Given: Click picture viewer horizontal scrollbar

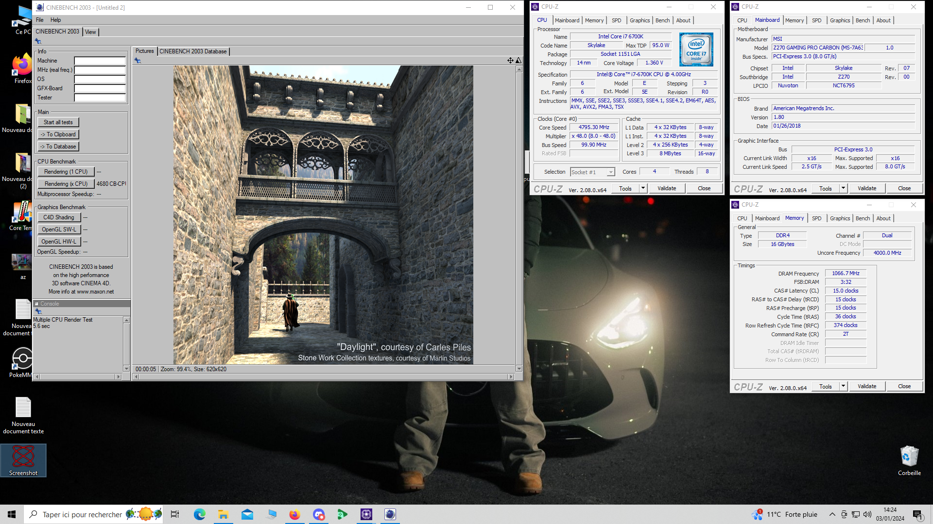Looking at the screenshot, I should point(324,377).
